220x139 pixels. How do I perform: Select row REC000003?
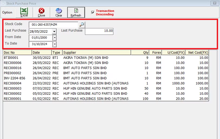pyautogui.click(x=106, y=89)
